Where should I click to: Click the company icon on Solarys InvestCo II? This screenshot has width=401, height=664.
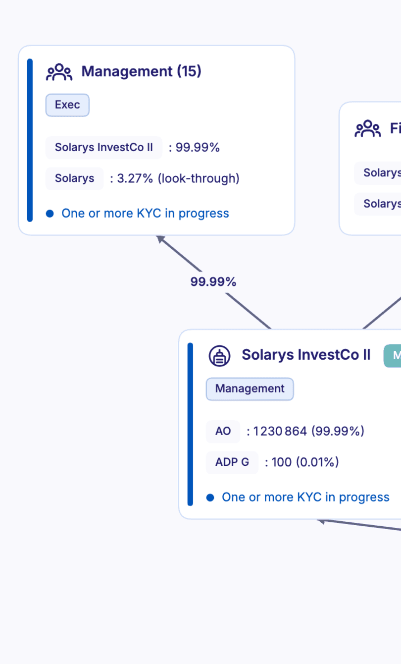coord(219,355)
